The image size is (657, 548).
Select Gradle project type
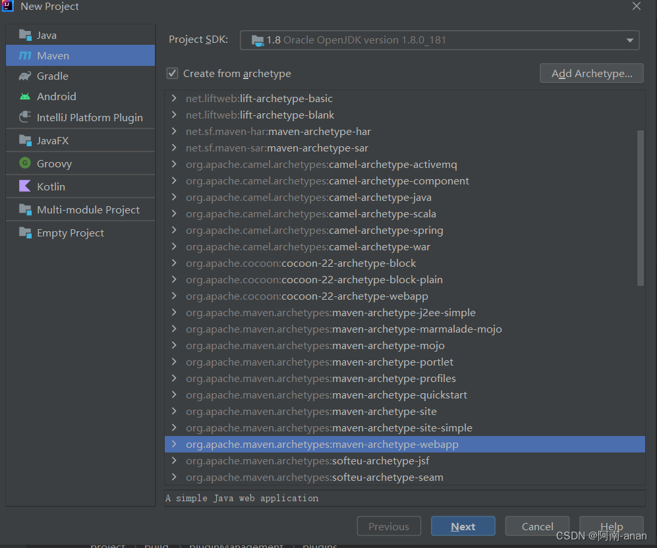pyautogui.click(x=80, y=76)
